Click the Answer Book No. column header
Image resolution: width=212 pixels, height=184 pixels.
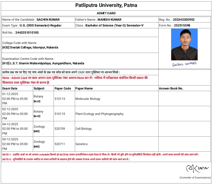171,88
